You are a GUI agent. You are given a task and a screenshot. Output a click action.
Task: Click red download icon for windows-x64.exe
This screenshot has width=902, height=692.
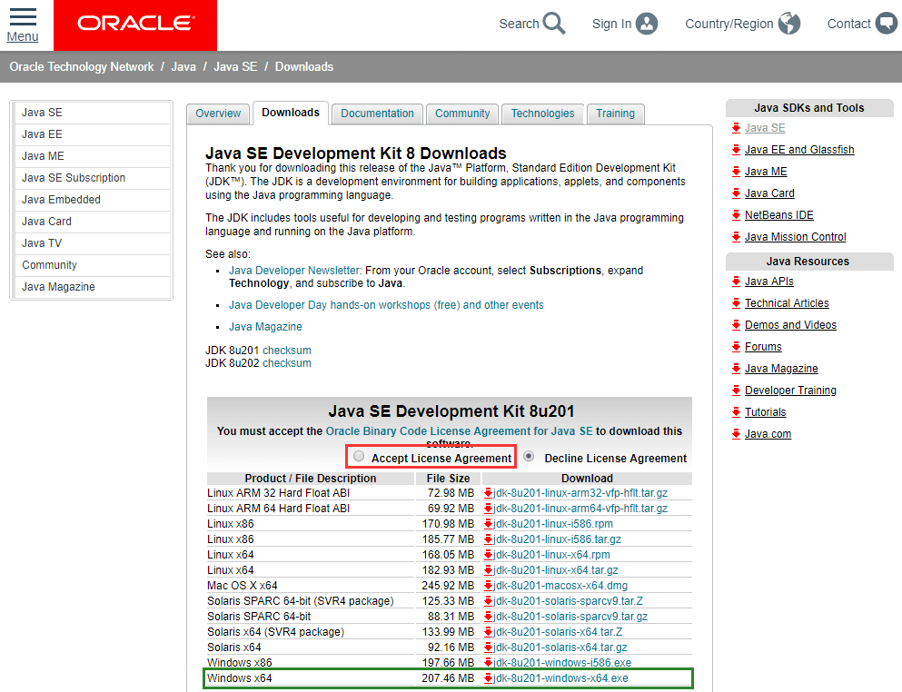pos(488,678)
